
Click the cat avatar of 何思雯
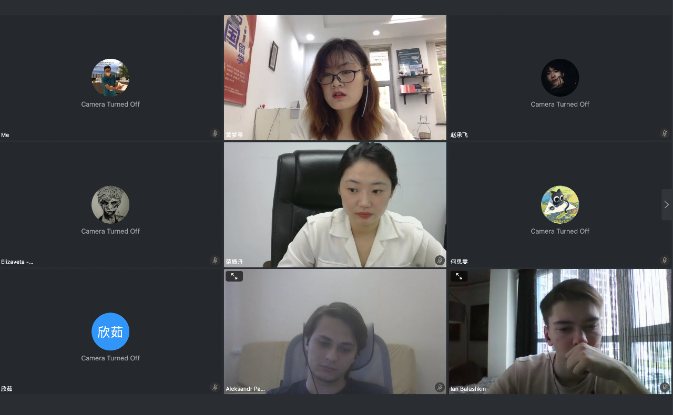(560, 204)
